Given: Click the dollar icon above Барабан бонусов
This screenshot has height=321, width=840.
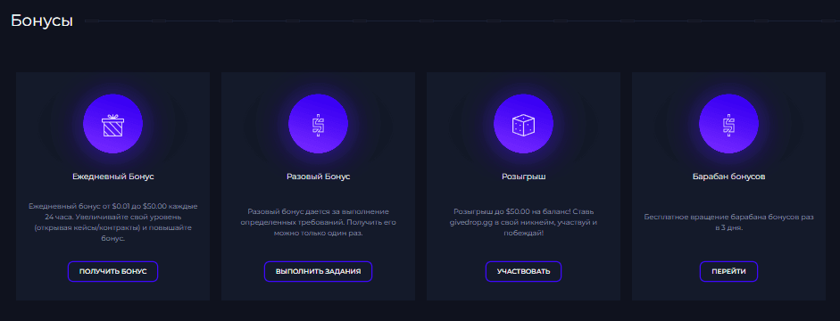Looking at the screenshot, I should (x=728, y=125).
